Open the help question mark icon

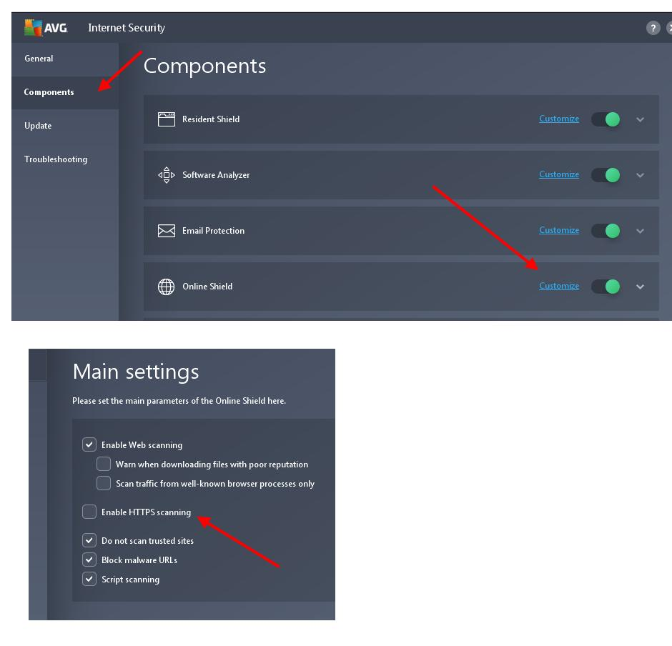(653, 28)
